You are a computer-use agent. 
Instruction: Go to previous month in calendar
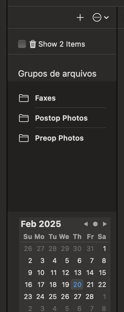point(86,224)
